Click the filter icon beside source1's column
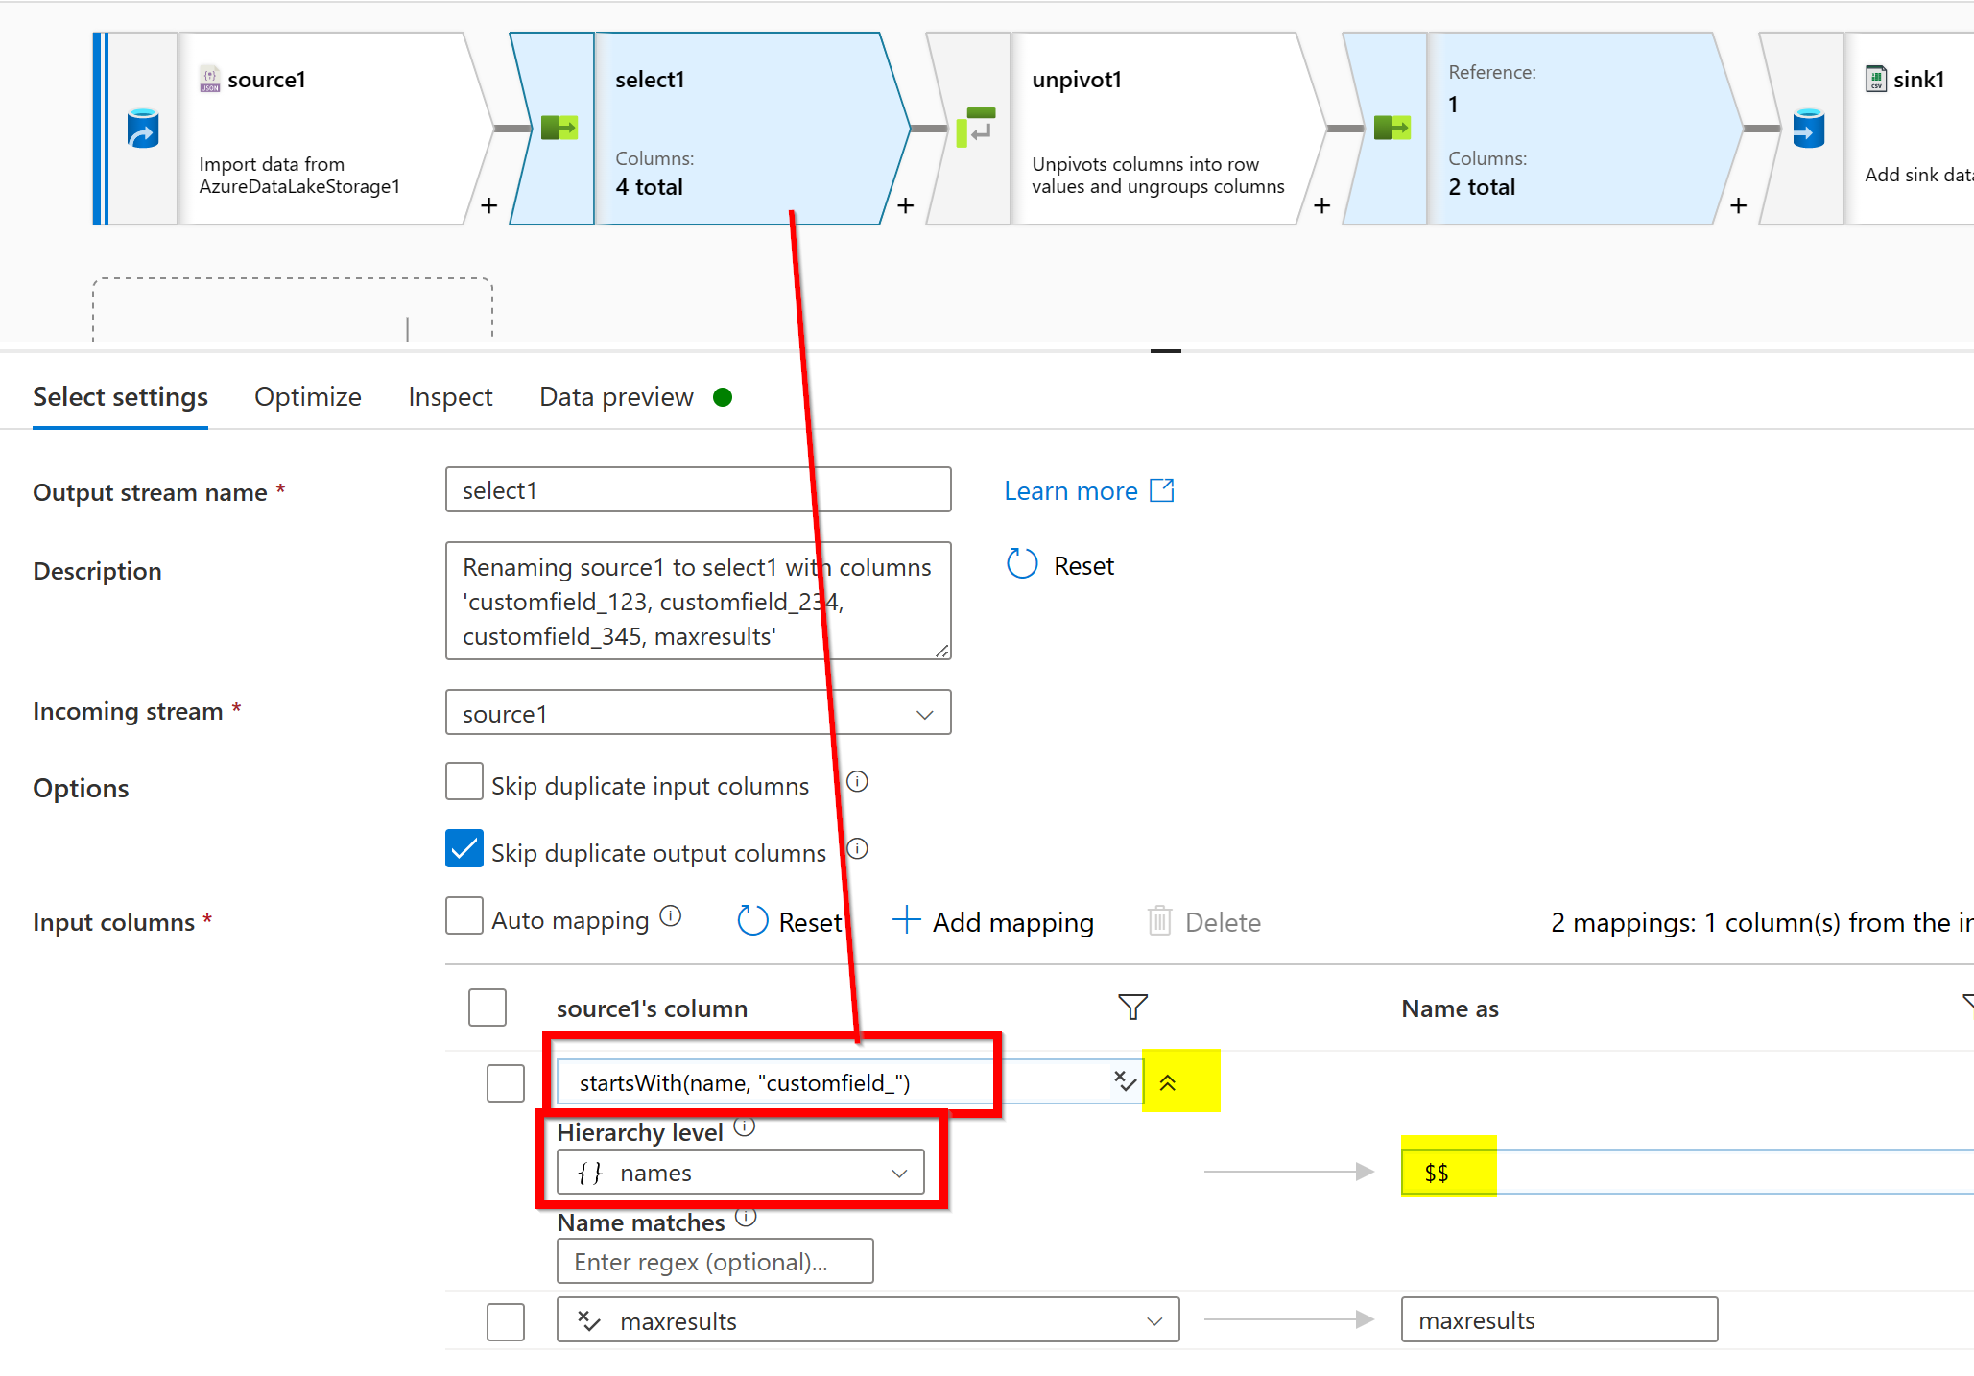The height and width of the screenshot is (1376, 1974). 1132,1007
